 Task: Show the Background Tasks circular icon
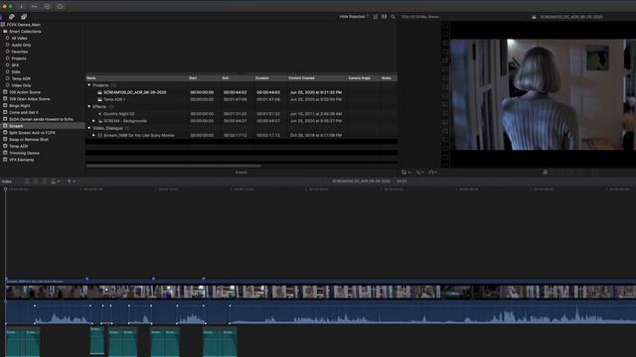(47, 7)
